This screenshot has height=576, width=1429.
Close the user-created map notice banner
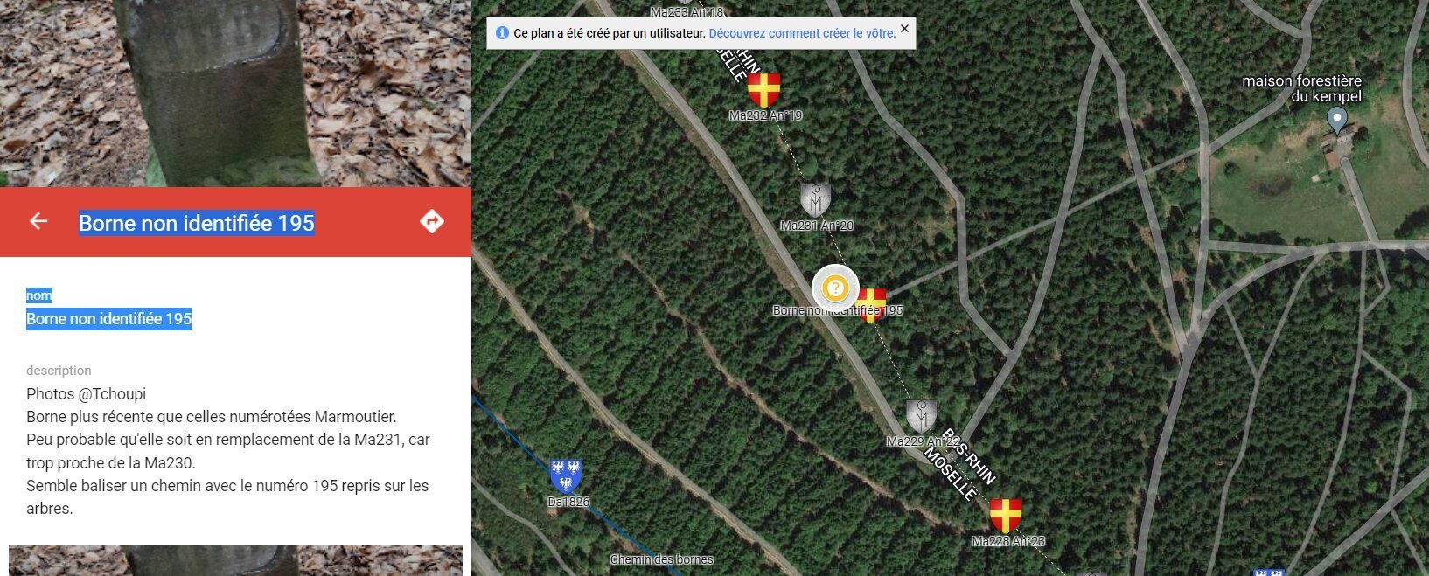pos(904,29)
